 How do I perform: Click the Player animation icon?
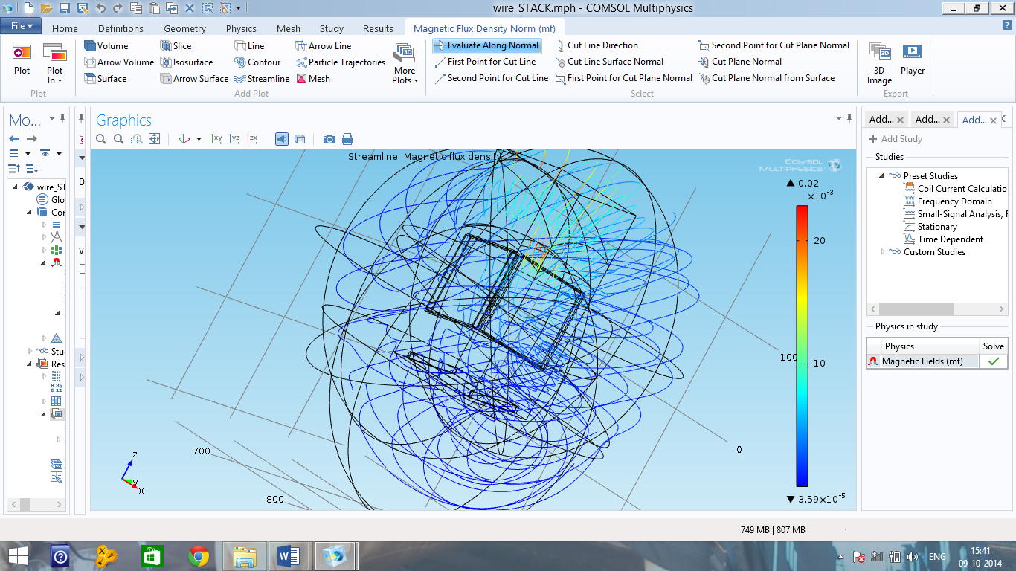912,59
